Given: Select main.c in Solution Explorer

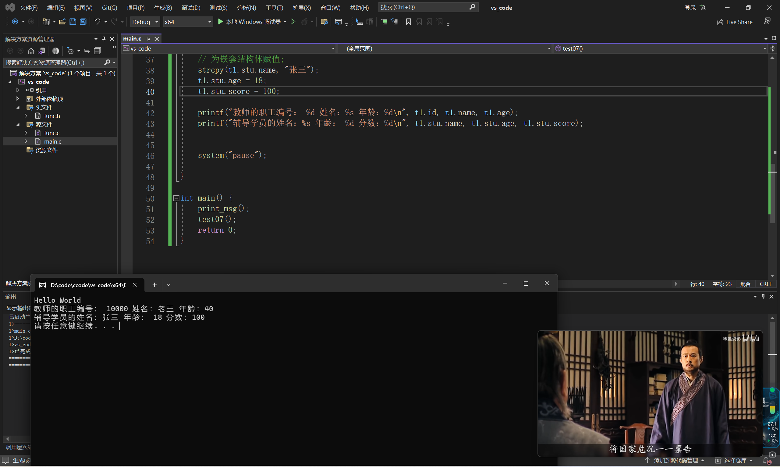Looking at the screenshot, I should [x=52, y=142].
